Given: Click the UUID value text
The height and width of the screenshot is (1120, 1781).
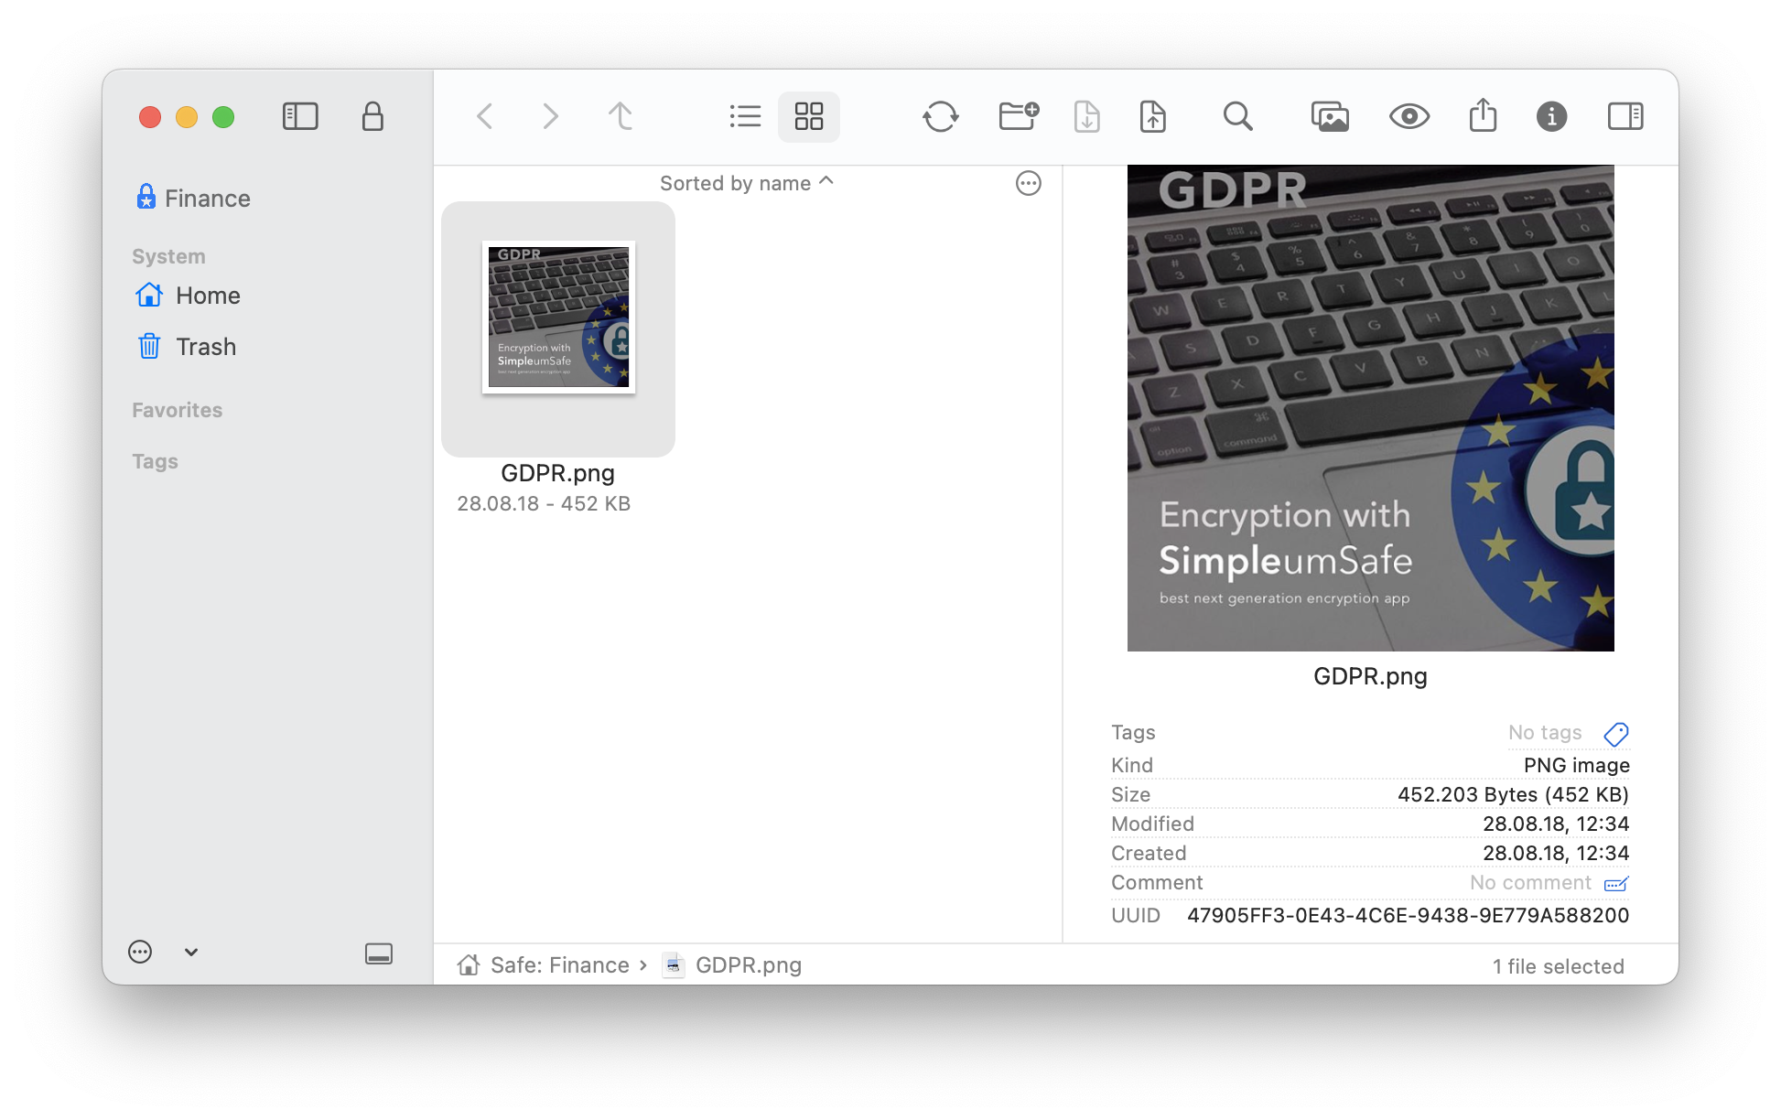Looking at the screenshot, I should click(1408, 915).
